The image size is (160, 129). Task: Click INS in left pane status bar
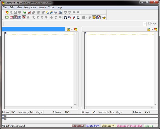point(13,112)
